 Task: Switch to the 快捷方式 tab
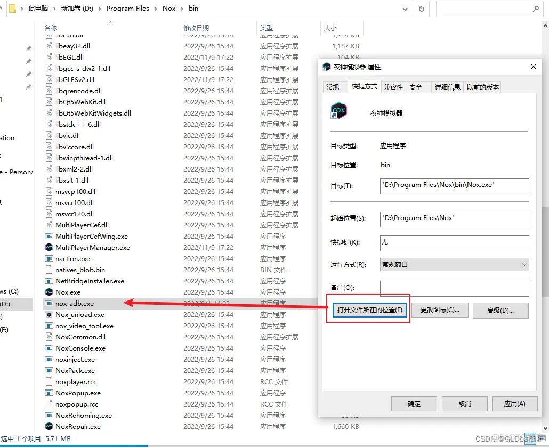365,86
